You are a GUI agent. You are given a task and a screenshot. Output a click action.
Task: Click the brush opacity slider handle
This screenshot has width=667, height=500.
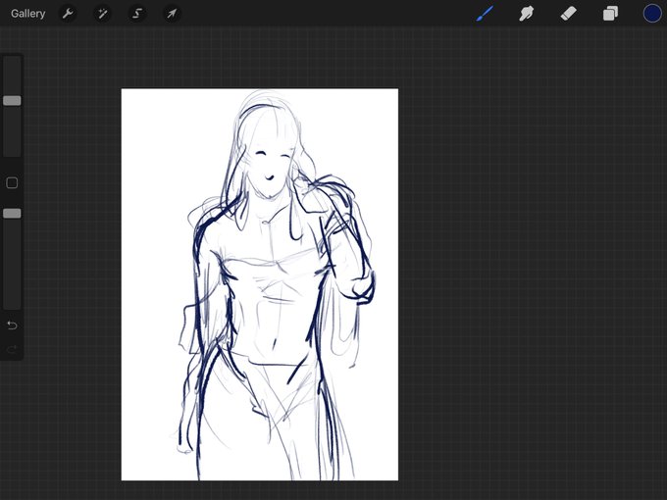(x=12, y=214)
